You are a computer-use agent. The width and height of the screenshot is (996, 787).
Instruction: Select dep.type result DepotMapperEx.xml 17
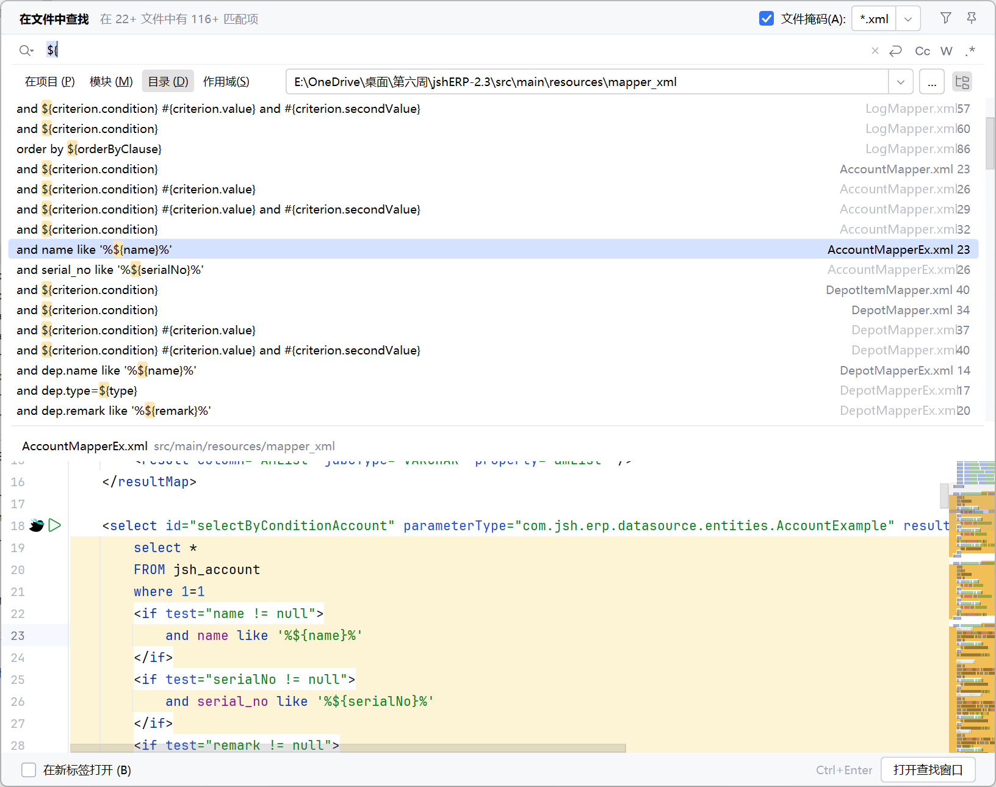coord(493,390)
